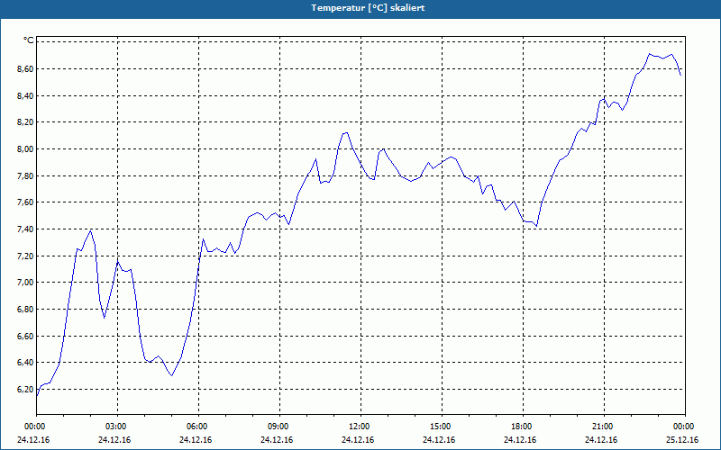Click the 15:00 time label
This screenshot has height=450, width=721.
tap(442, 427)
